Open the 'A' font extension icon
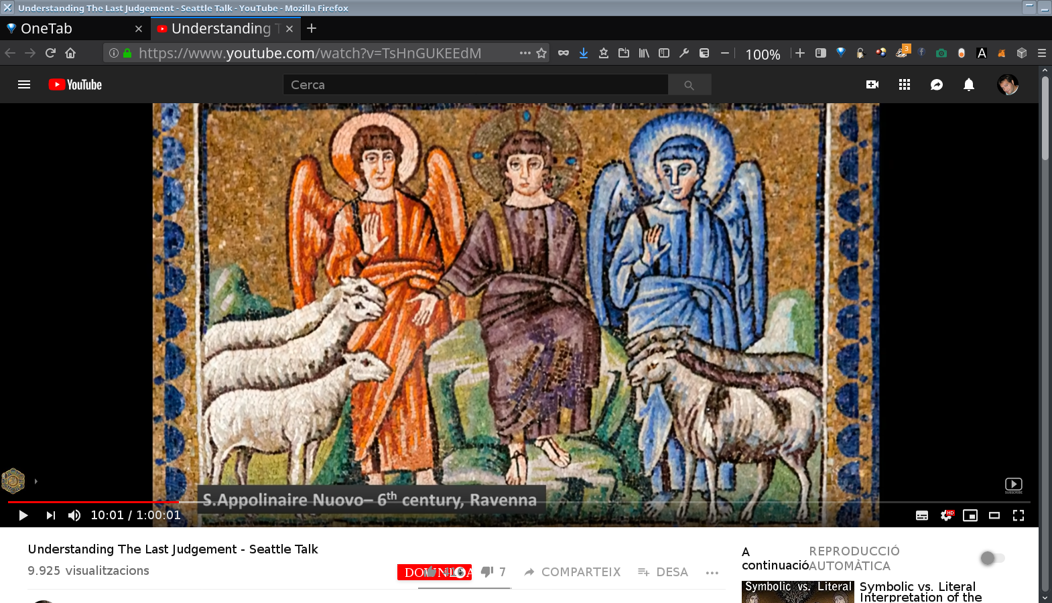This screenshot has width=1052, height=603. (982, 53)
